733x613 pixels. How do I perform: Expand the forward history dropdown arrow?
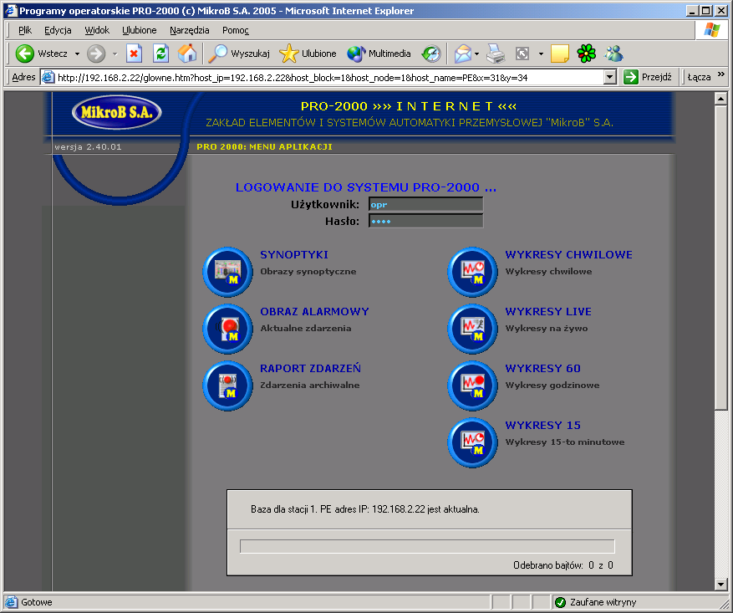(x=115, y=54)
